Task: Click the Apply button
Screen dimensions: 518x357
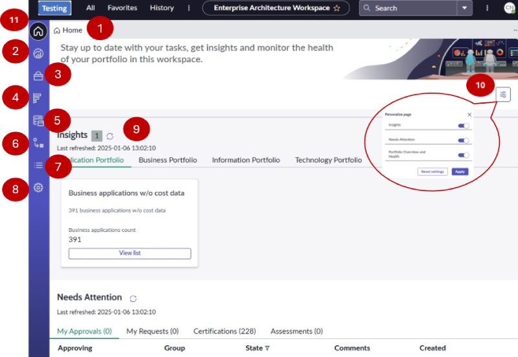Action: point(460,172)
